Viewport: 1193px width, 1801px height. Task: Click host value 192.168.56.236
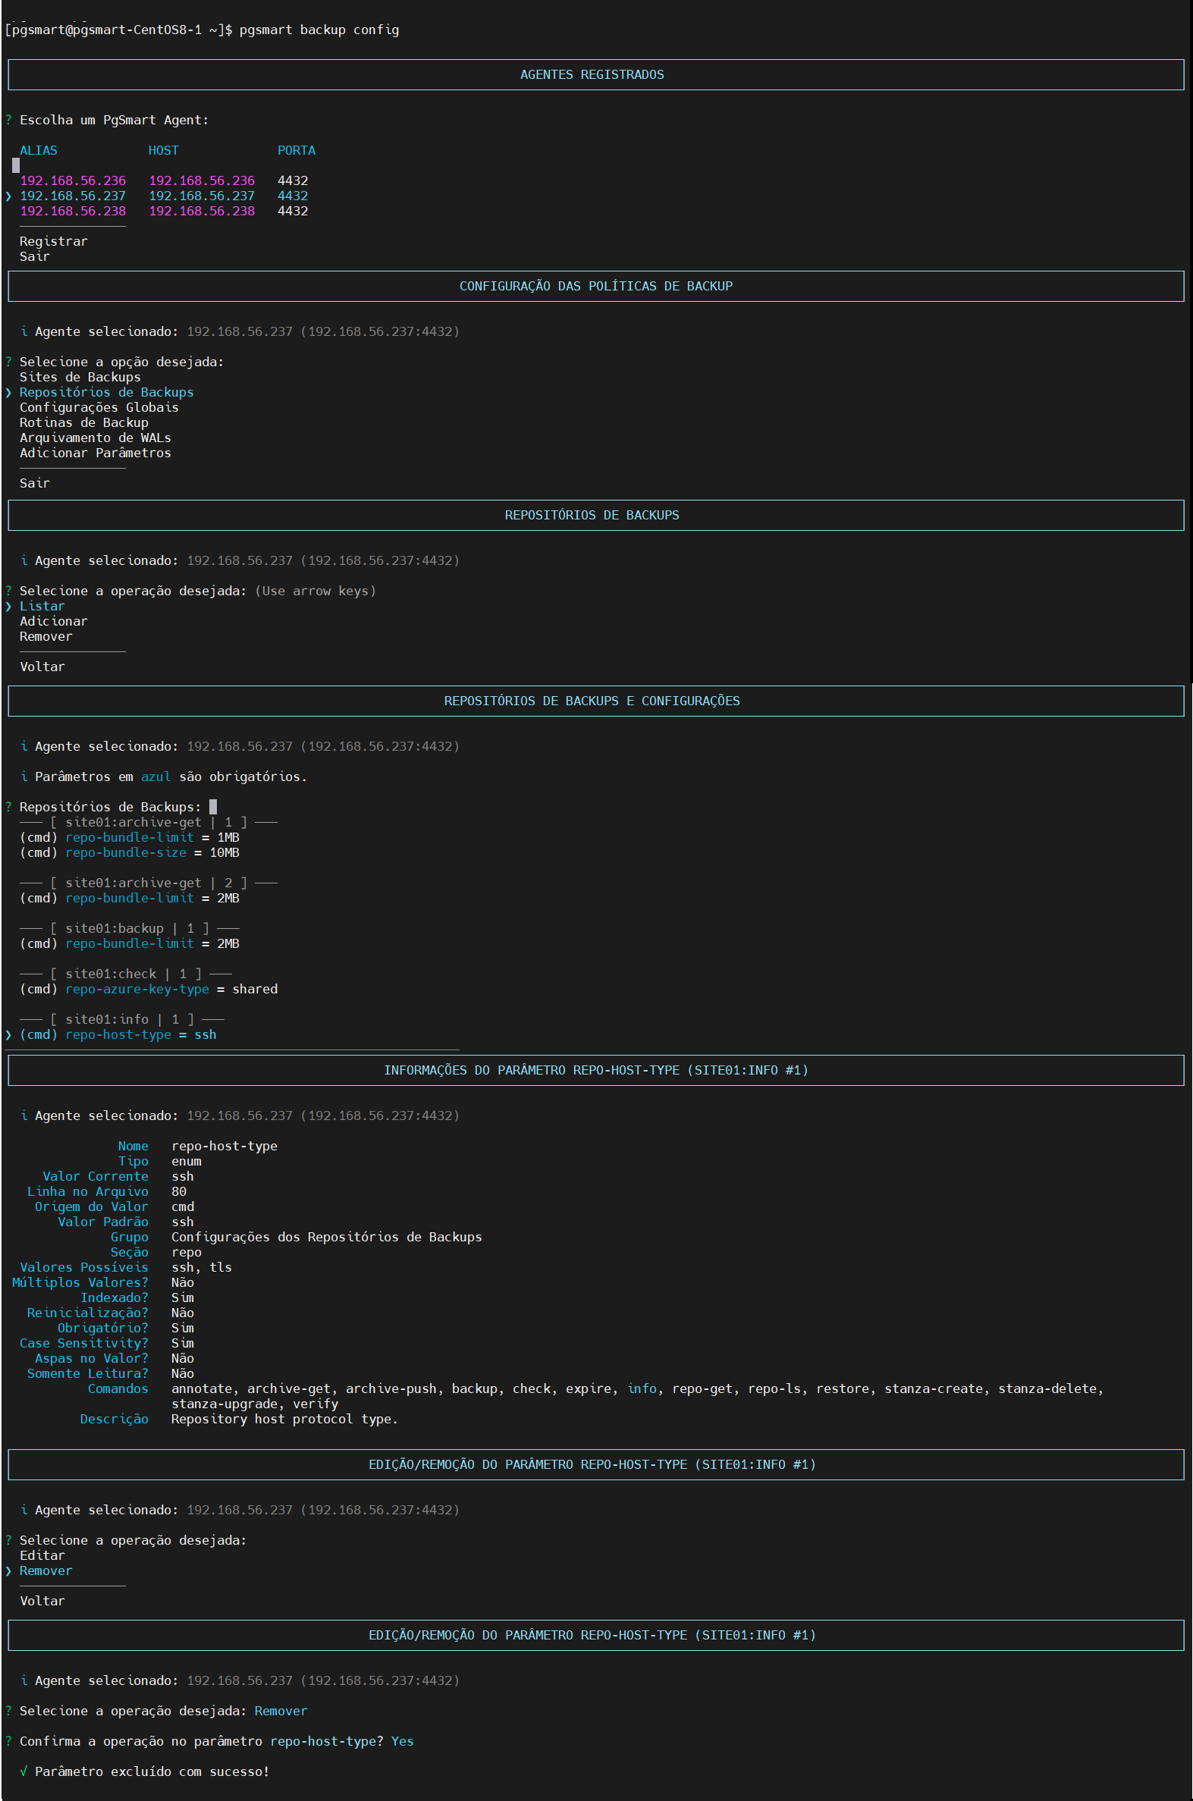pos(202,180)
